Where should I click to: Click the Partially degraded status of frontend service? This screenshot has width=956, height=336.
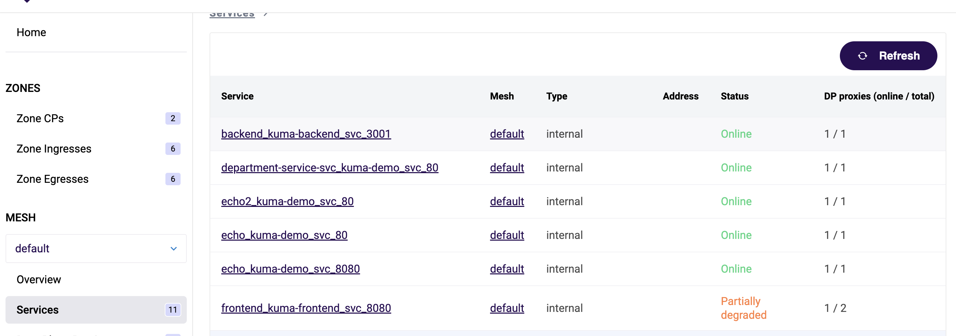[743, 308]
